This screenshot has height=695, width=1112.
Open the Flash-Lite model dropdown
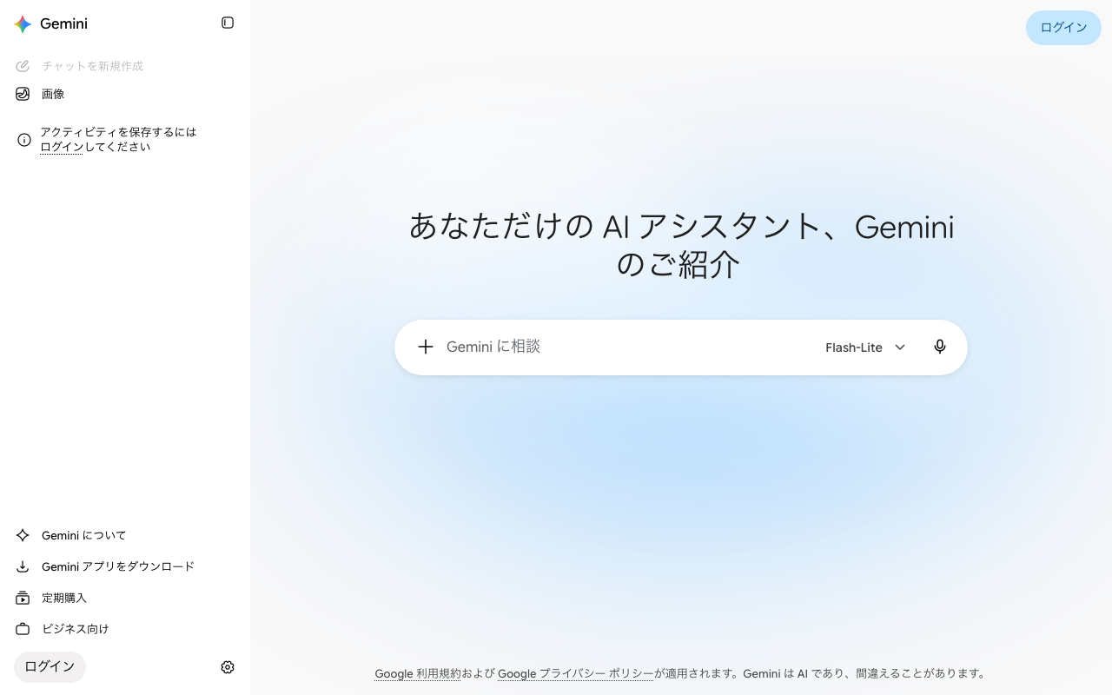(865, 347)
